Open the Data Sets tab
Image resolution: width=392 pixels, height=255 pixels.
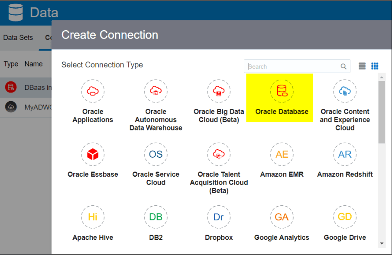[x=18, y=38]
